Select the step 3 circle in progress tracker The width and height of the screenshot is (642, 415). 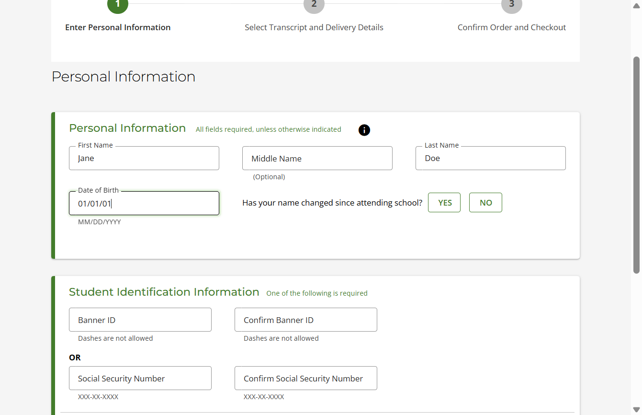512,5
